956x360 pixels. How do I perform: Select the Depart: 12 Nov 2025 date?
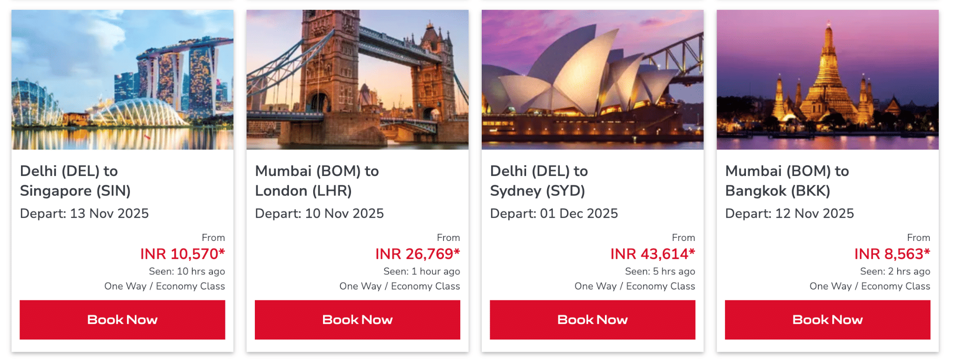pos(789,213)
